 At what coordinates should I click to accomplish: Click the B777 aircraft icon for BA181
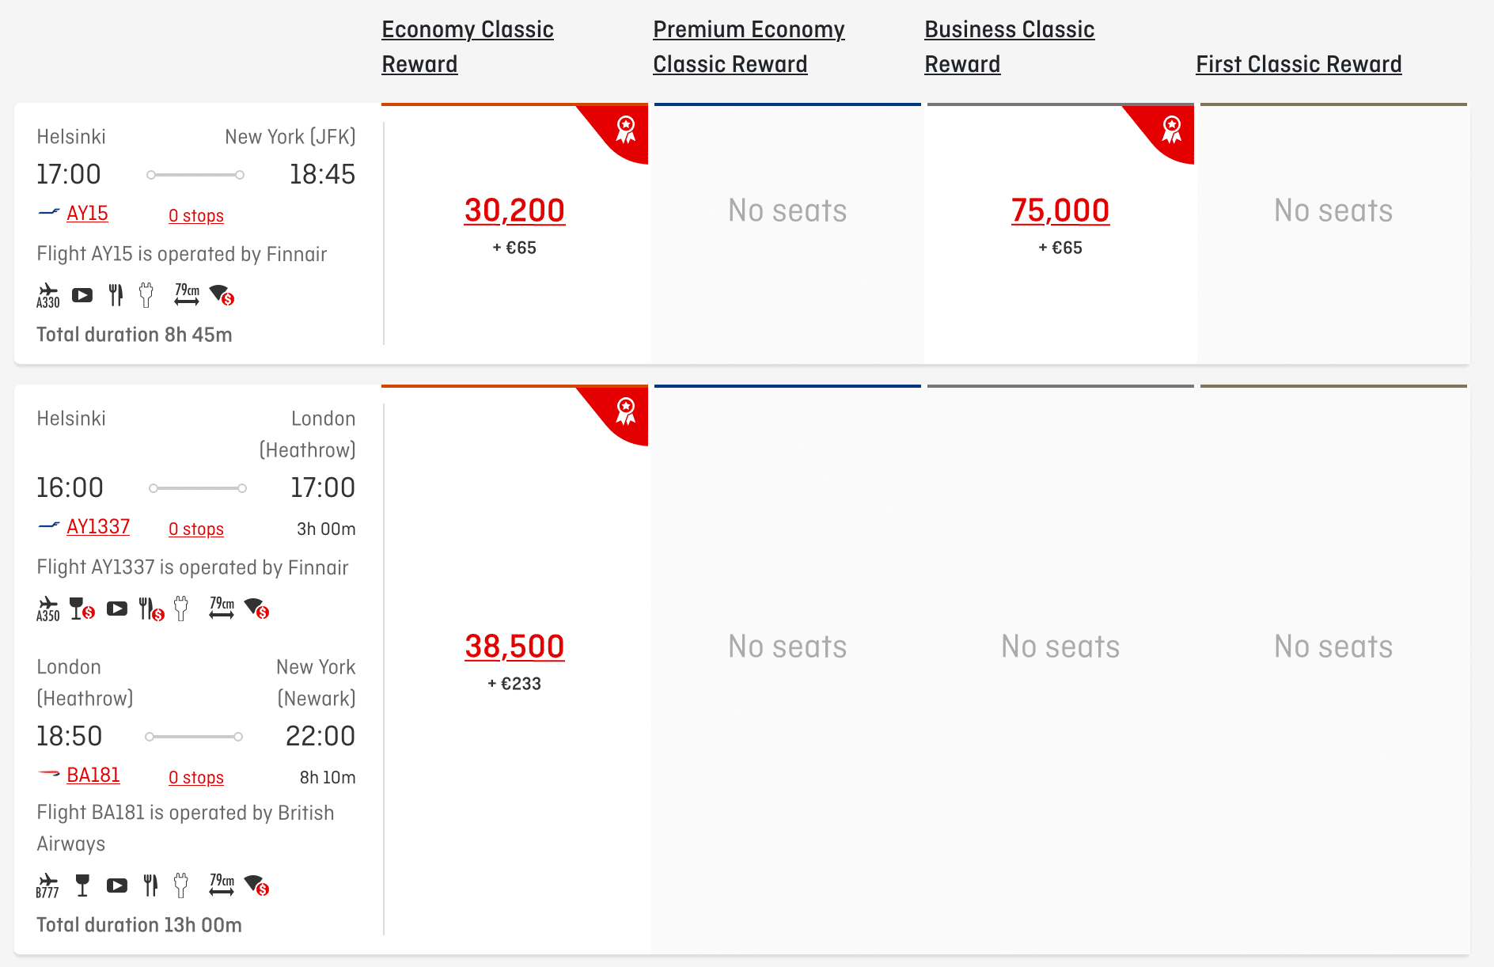point(47,885)
